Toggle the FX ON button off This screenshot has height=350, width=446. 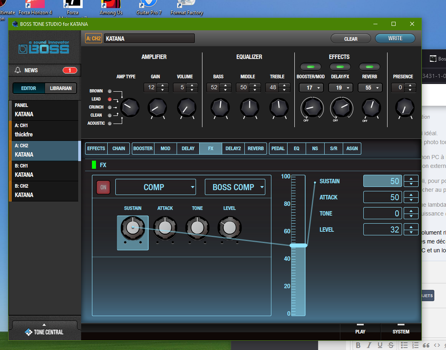click(103, 187)
